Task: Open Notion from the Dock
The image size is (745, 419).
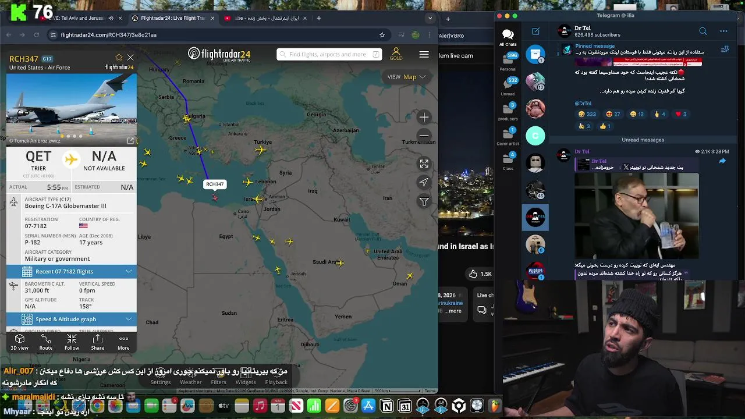Action: click(386, 406)
